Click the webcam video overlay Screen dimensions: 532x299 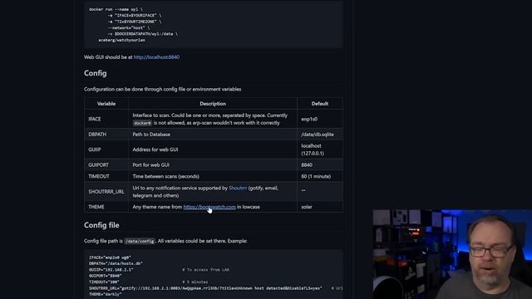pos(452,254)
